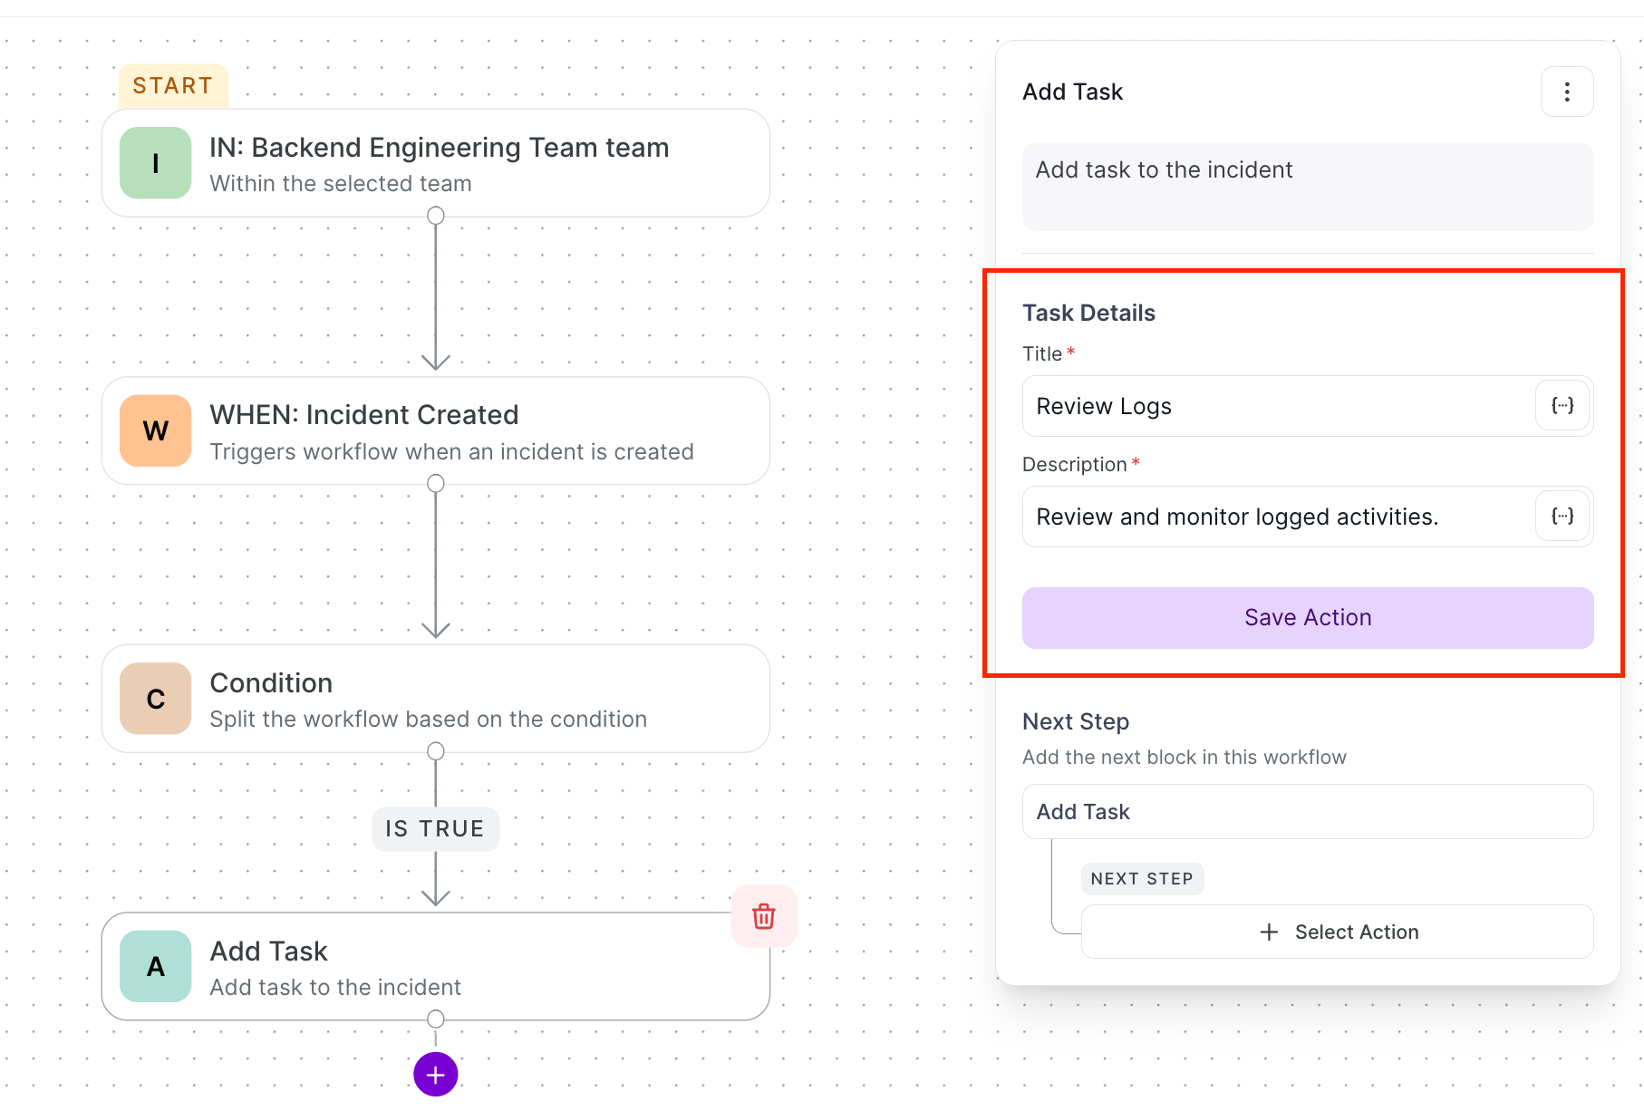
Task: Insert variable into the Title field
Action: [x=1562, y=405]
